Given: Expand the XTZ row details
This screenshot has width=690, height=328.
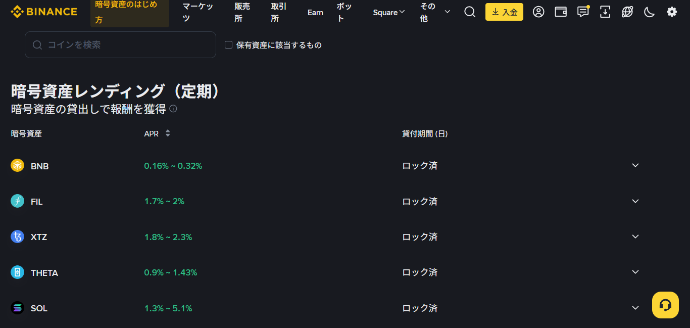Looking at the screenshot, I should click(635, 237).
